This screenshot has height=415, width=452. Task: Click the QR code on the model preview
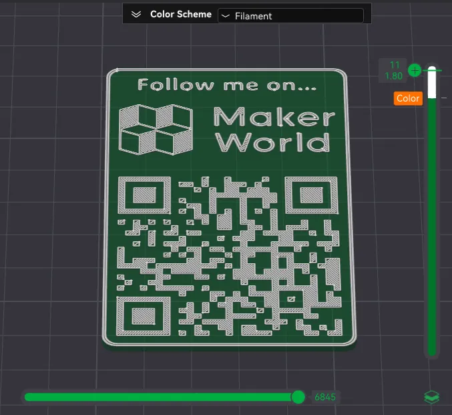point(229,256)
